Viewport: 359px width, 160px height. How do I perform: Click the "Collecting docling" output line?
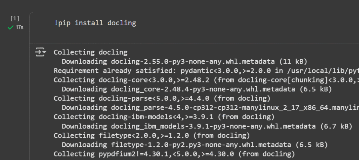(x=90, y=53)
